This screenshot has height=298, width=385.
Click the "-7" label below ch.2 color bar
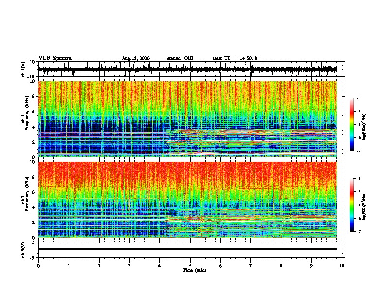pyautogui.click(x=358, y=231)
